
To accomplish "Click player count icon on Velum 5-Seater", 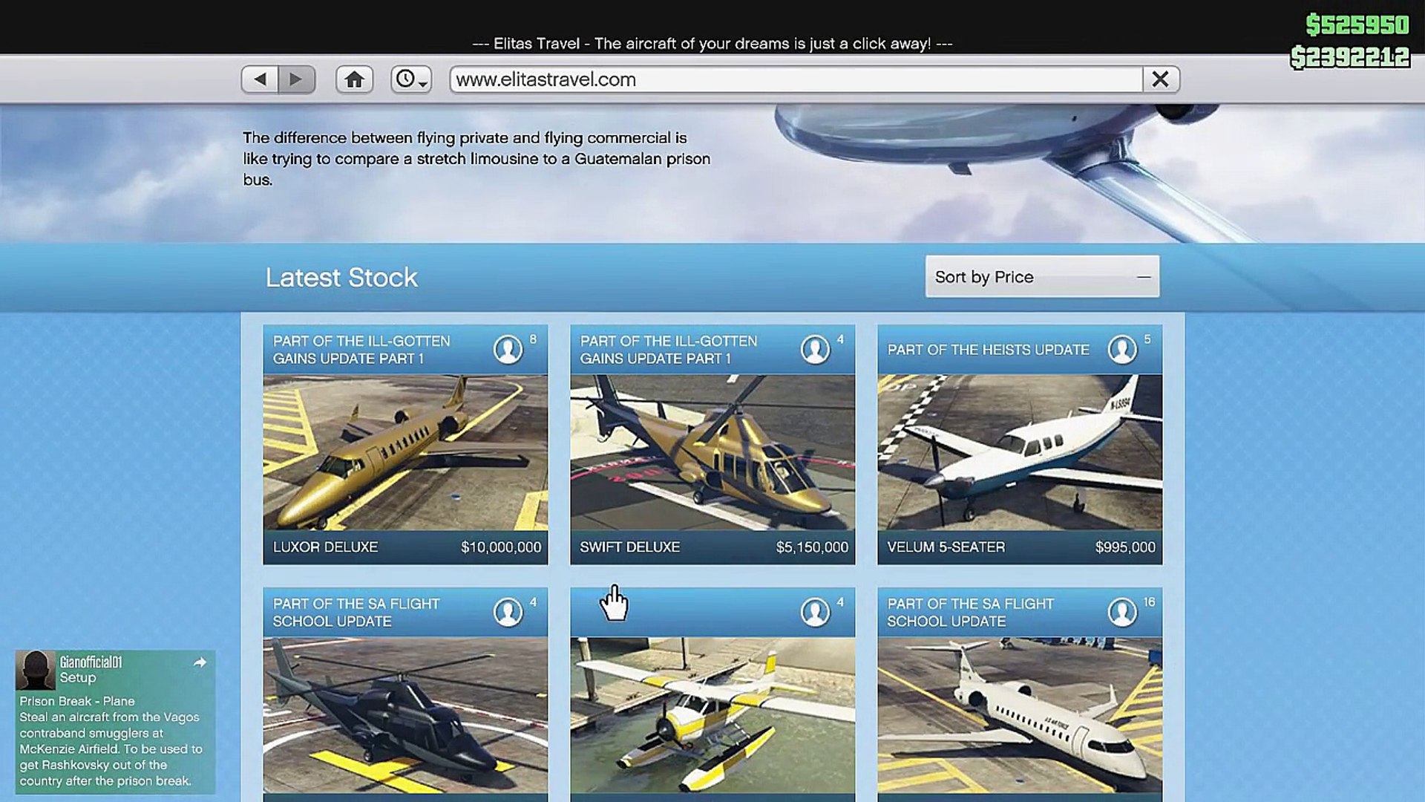I will tap(1122, 349).
